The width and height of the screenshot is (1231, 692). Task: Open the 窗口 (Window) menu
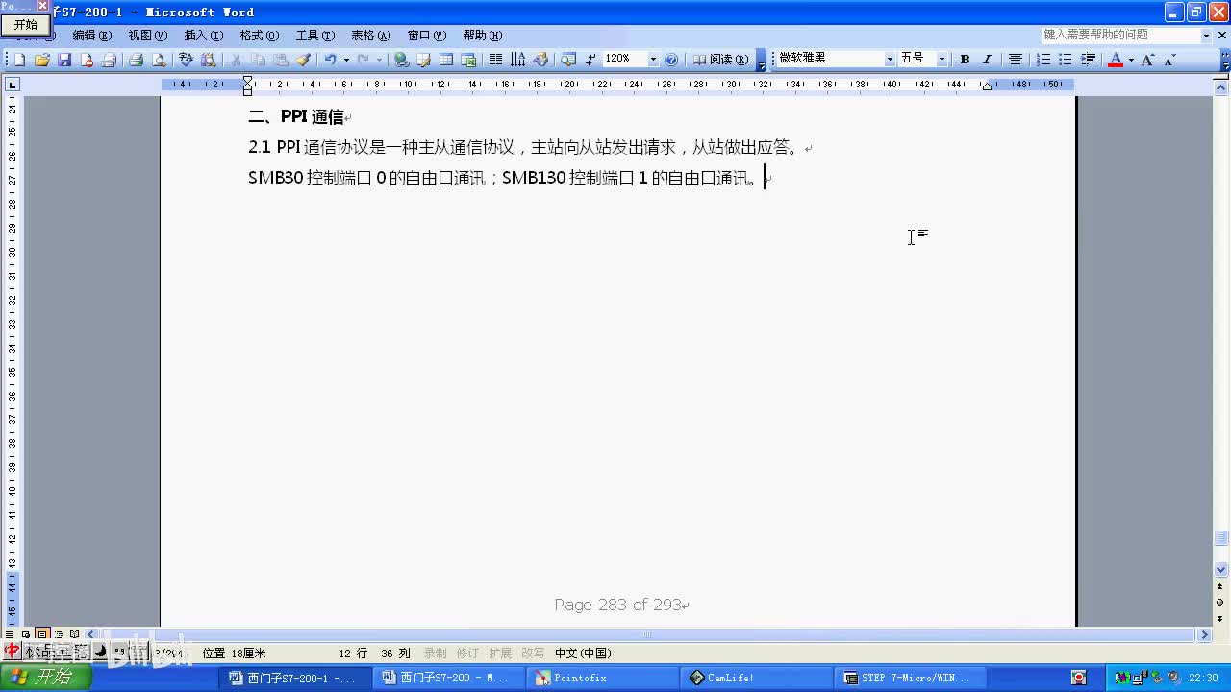(x=426, y=36)
